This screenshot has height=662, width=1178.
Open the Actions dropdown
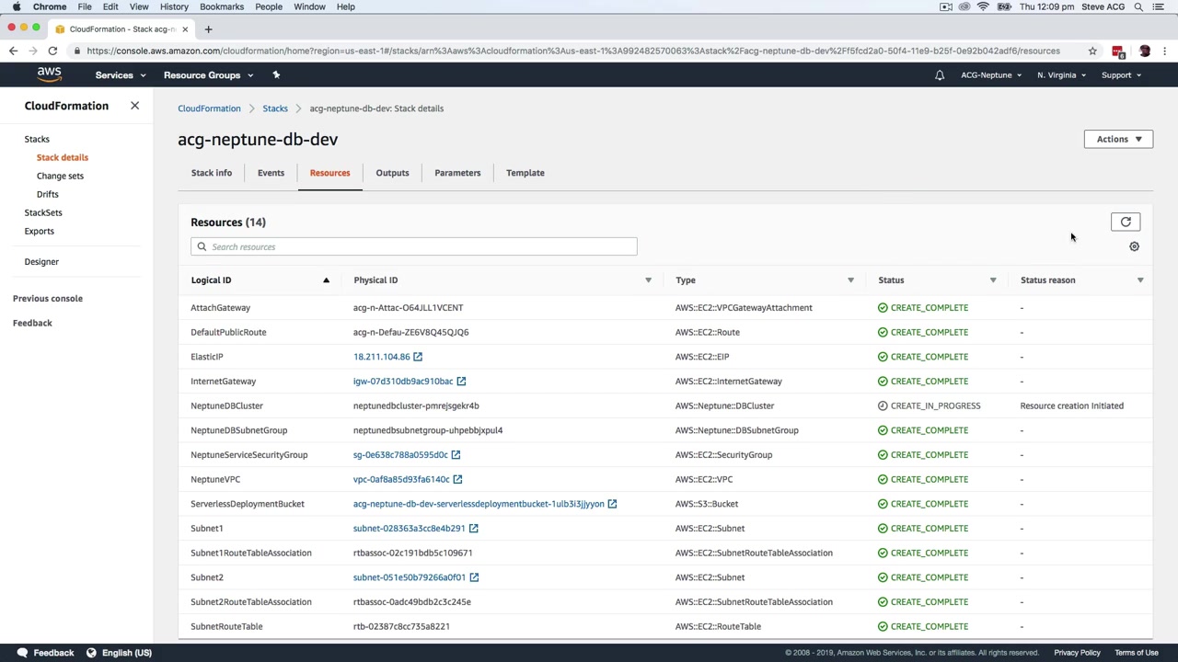coord(1118,139)
